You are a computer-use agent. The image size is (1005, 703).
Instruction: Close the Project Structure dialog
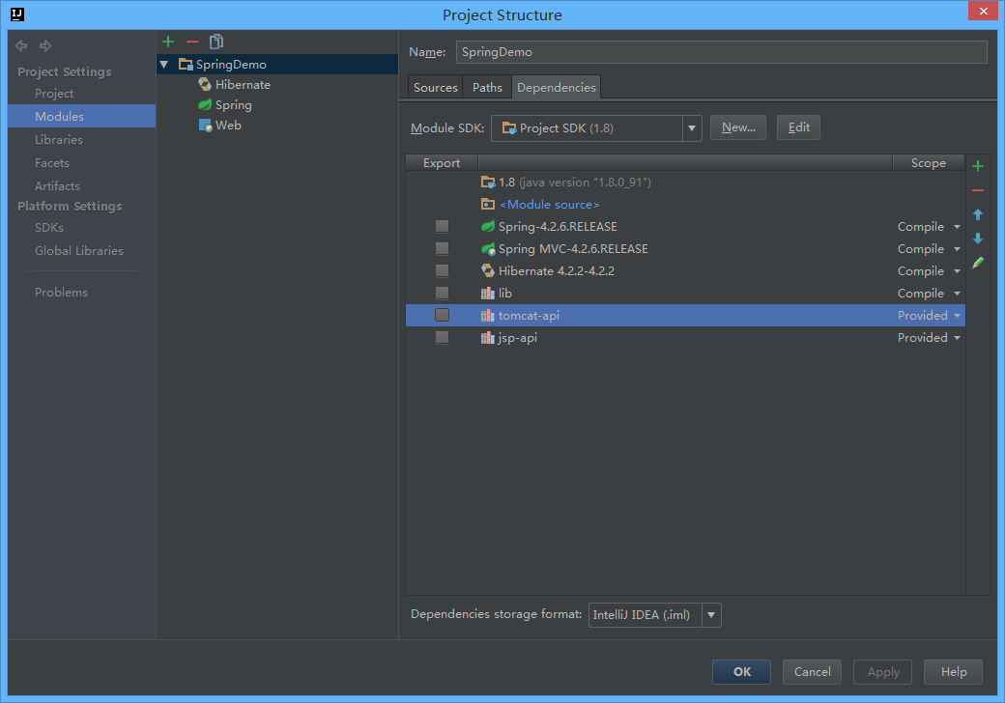pos(983,11)
